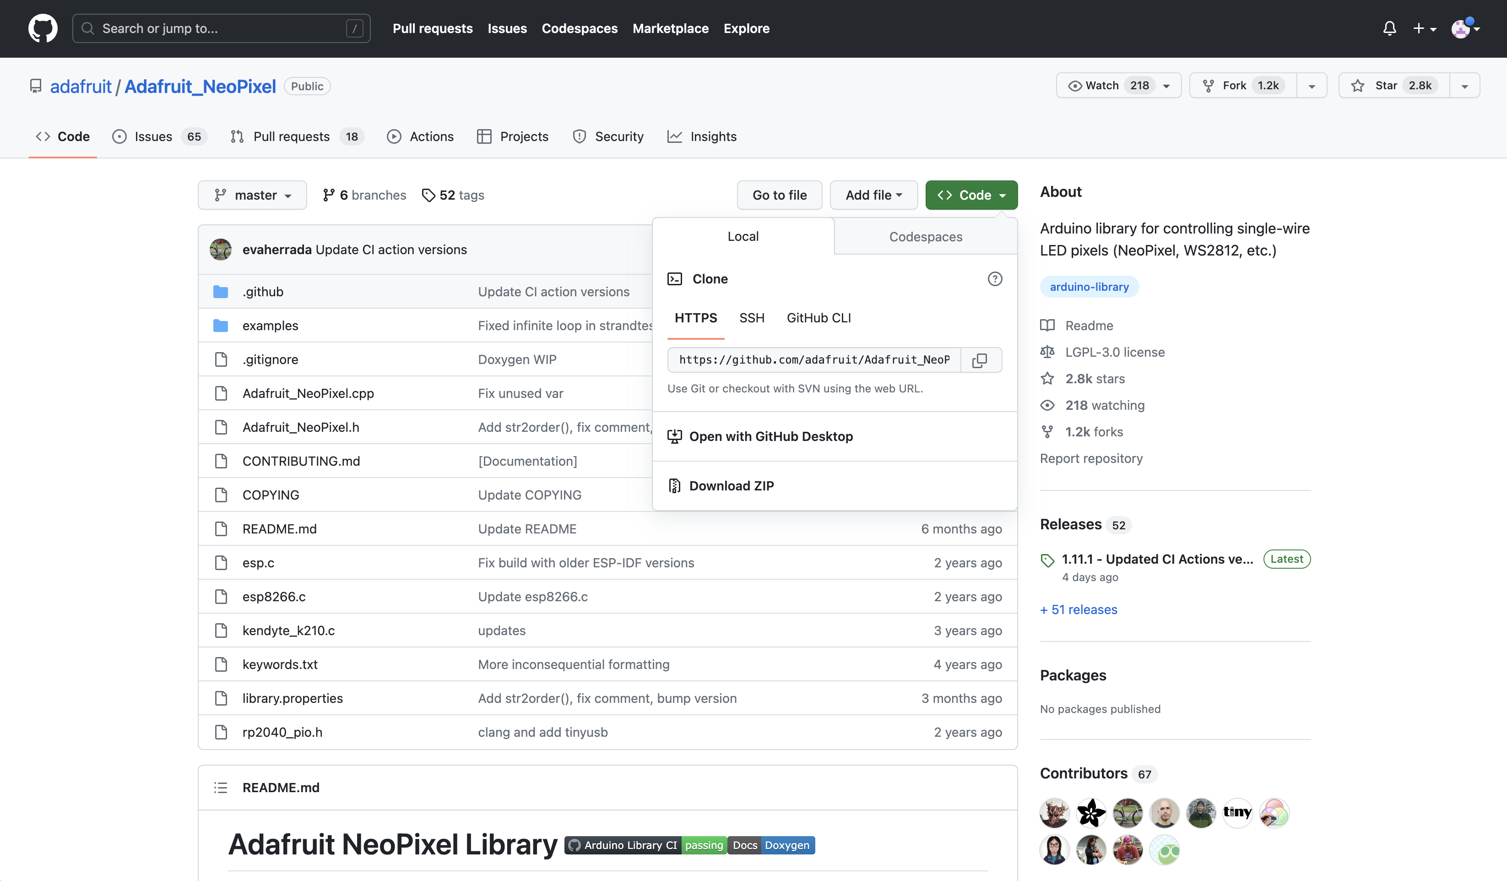Open the Issues repository tab
Screen dimensions: 1507x881
point(160,136)
